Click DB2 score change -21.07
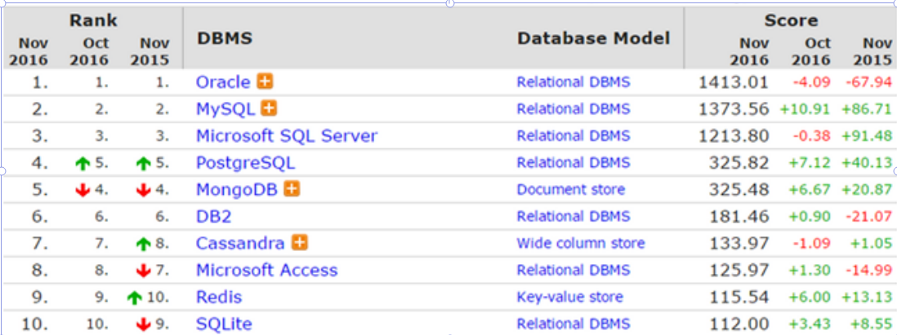Viewport: 897px width, 335px height. 868,216
